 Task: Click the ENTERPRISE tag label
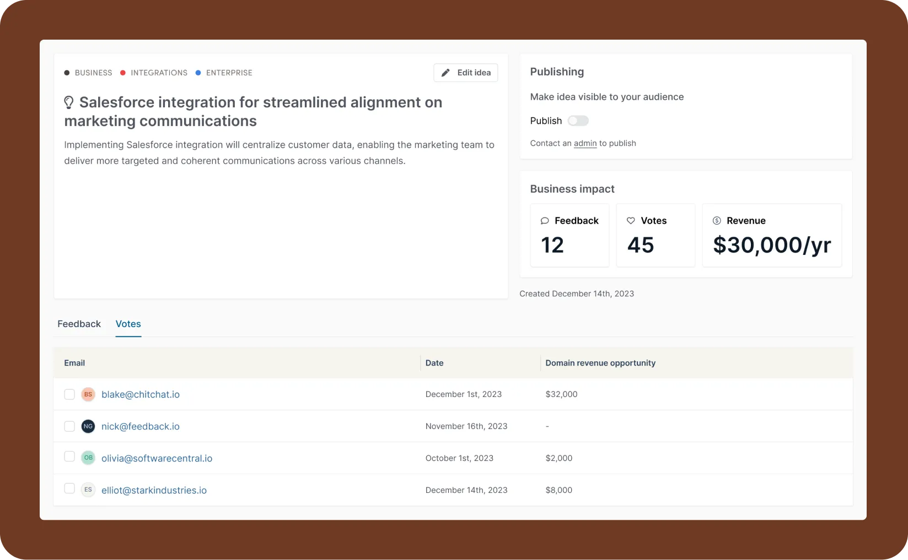click(229, 72)
